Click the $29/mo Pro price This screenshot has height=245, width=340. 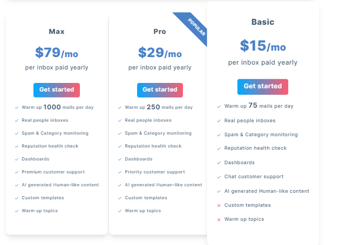[x=160, y=53]
